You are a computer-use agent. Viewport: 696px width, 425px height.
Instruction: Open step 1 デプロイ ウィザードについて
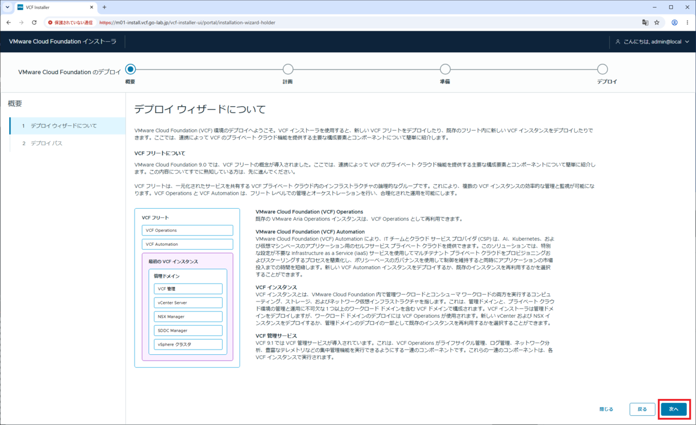tap(67, 126)
